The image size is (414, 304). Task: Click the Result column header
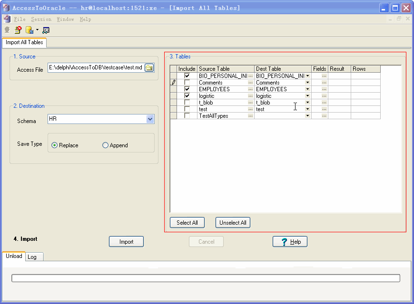(340, 69)
